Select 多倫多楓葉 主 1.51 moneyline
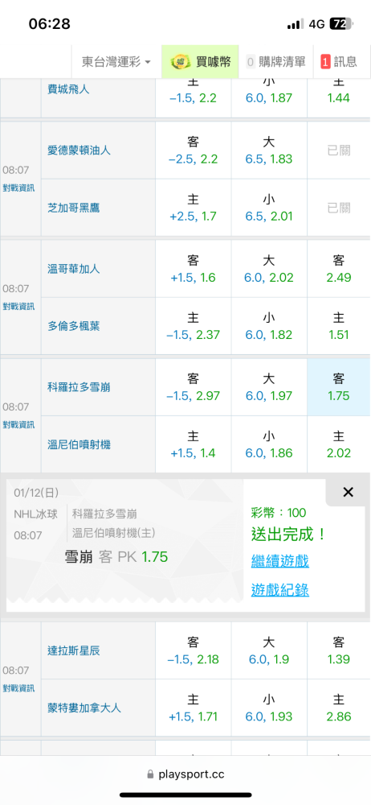Viewport: 371px width, 805px height. 339,326
